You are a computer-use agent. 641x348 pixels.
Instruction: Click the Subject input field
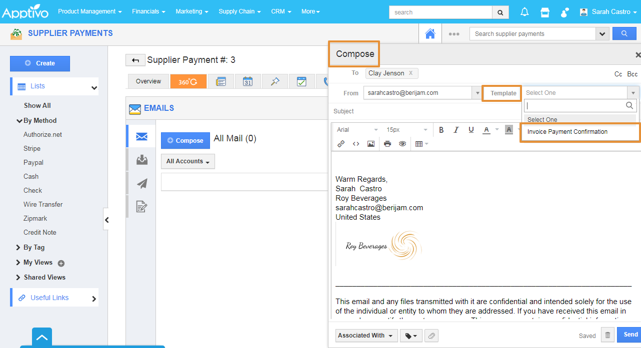point(425,111)
